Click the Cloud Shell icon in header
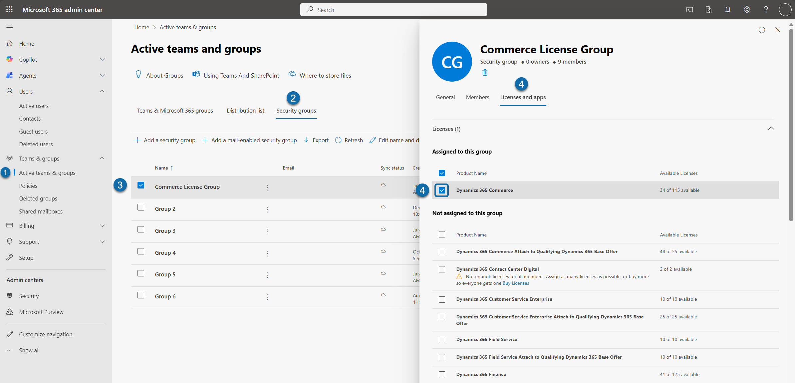This screenshot has width=795, height=383. coord(689,10)
